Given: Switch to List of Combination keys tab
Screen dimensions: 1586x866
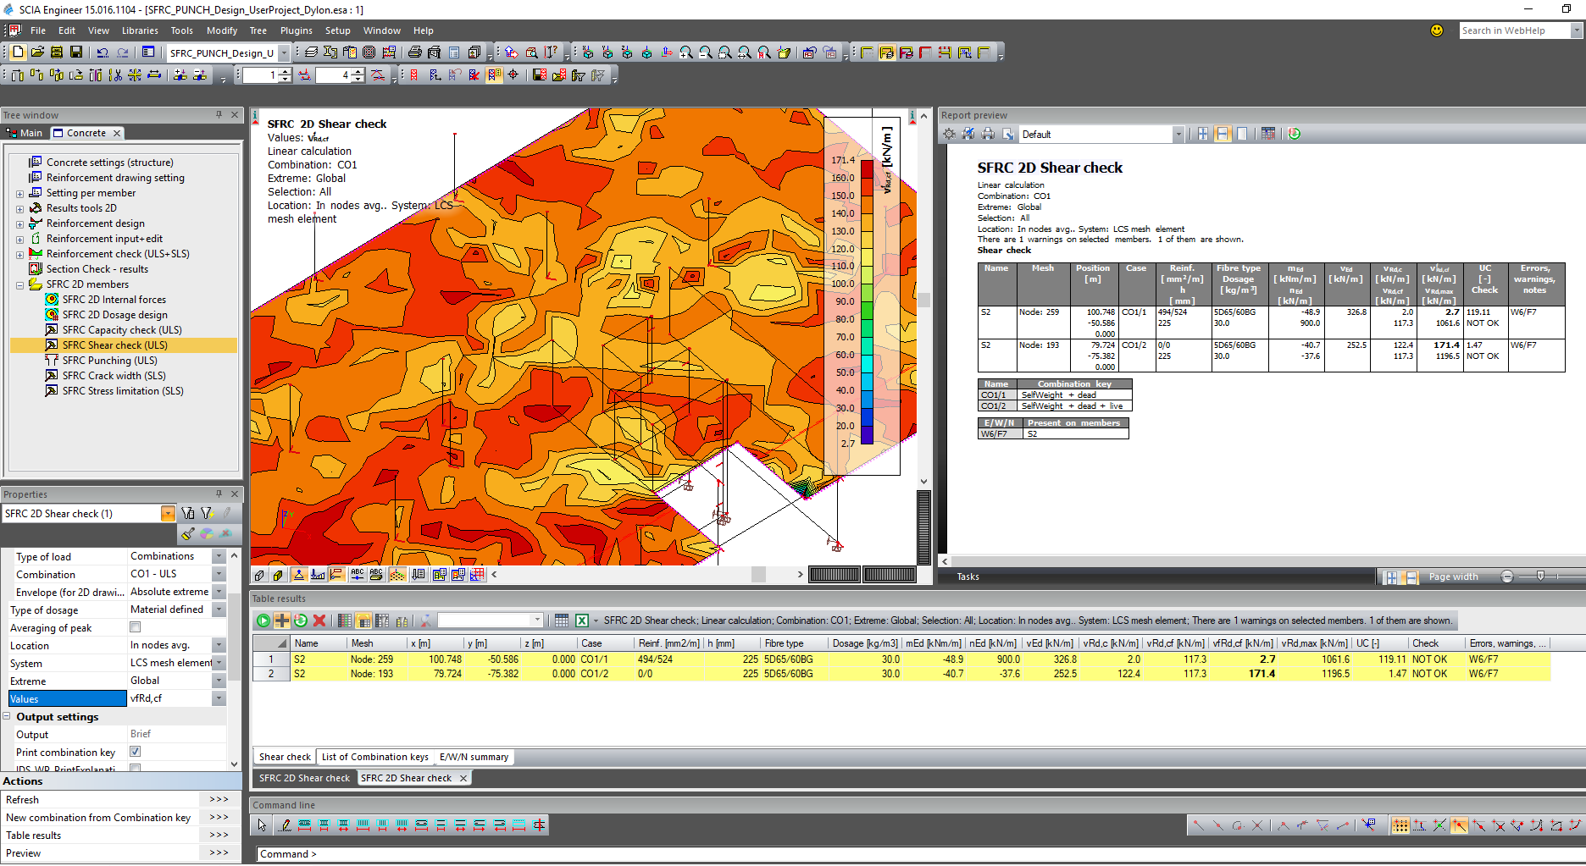Looking at the screenshot, I should point(374,757).
